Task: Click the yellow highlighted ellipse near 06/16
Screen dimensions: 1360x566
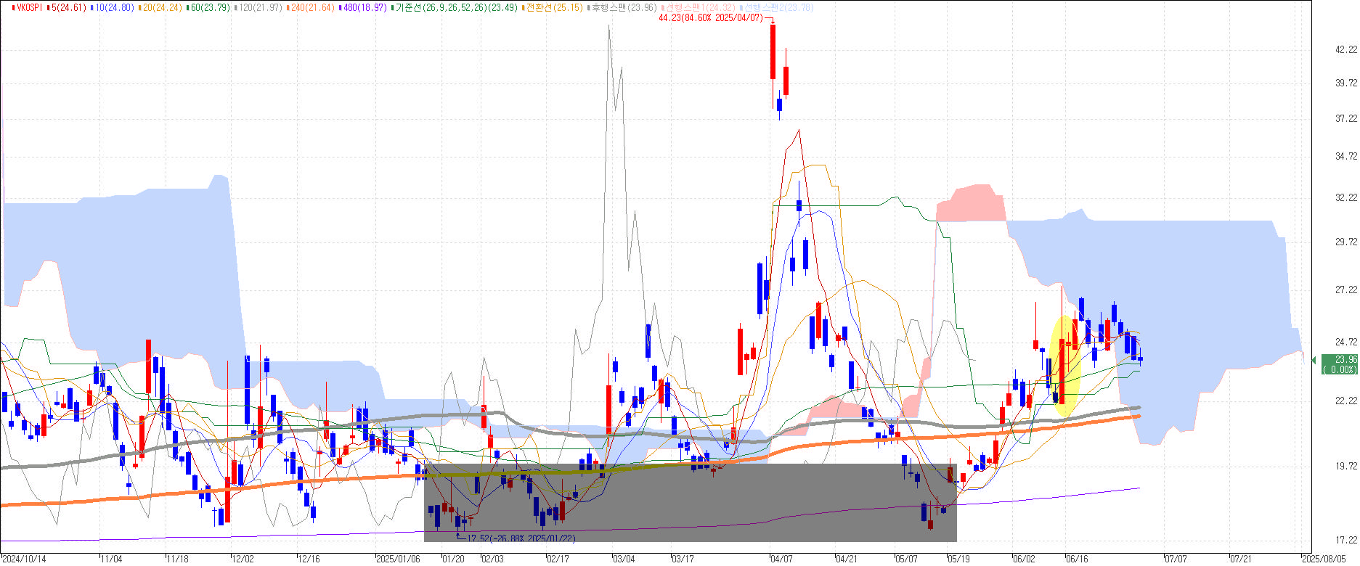Action: pyautogui.click(x=1066, y=366)
